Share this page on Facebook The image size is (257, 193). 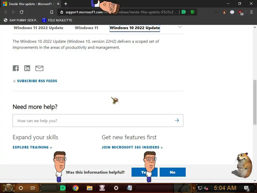(16, 68)
